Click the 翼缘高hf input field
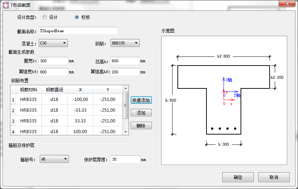The height and width of the screenshot is (189, 298). pos(125,72)
